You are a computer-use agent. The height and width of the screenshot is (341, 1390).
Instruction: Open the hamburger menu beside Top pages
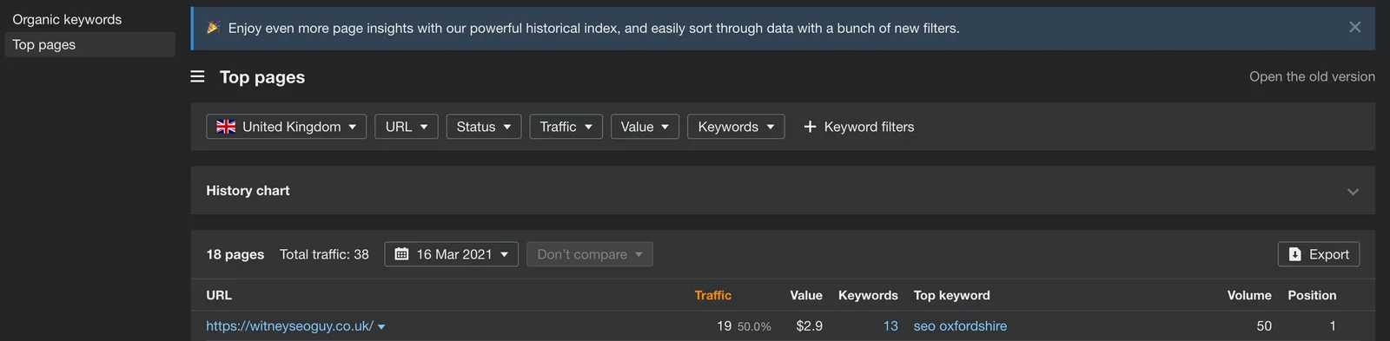(x=198, y=77)
